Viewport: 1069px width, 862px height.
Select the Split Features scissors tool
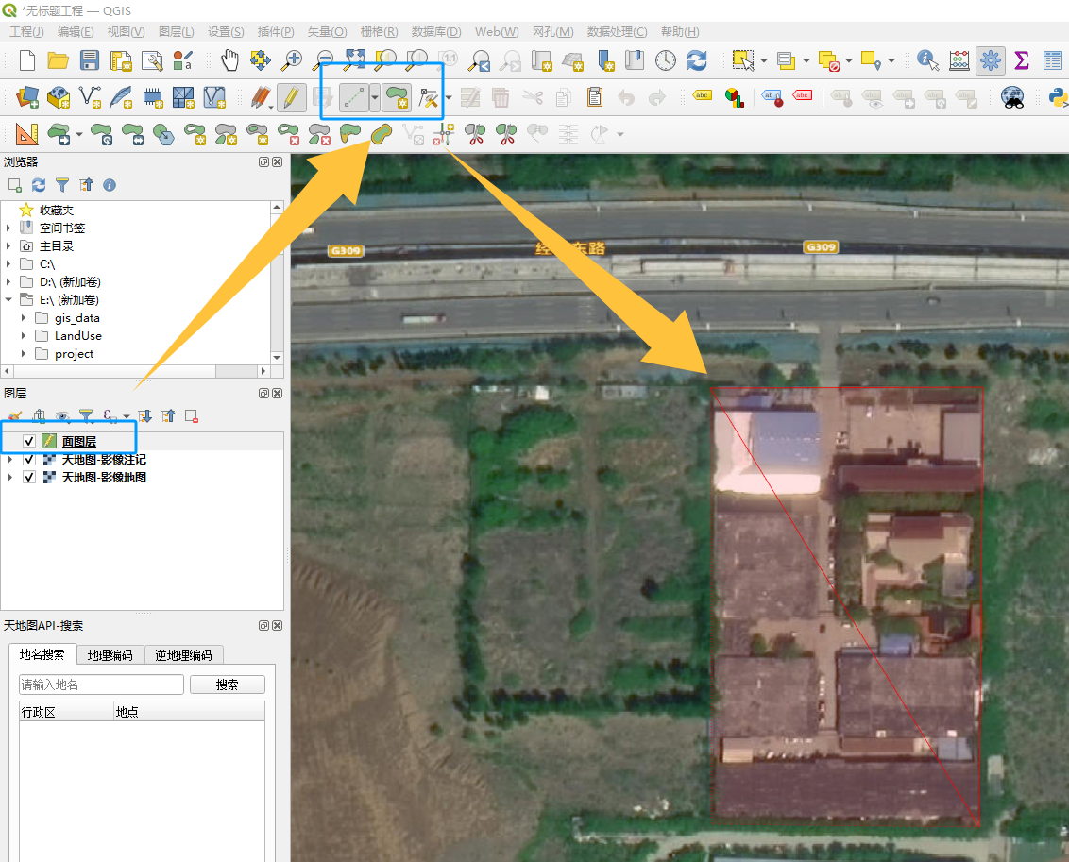(x=475, y=133)
